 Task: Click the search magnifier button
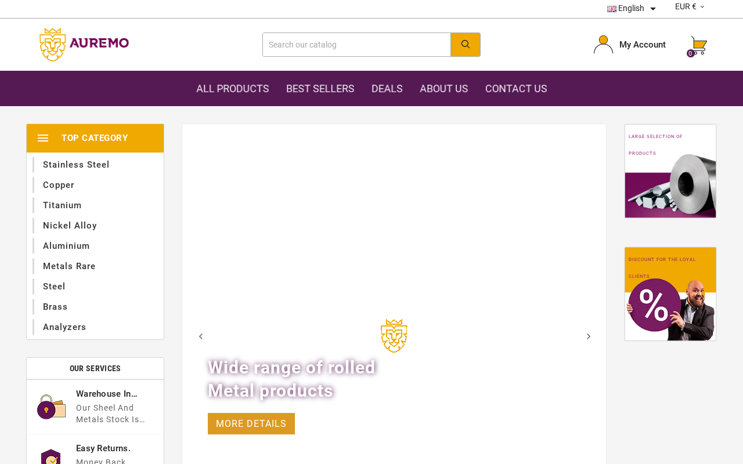point(466,45)
